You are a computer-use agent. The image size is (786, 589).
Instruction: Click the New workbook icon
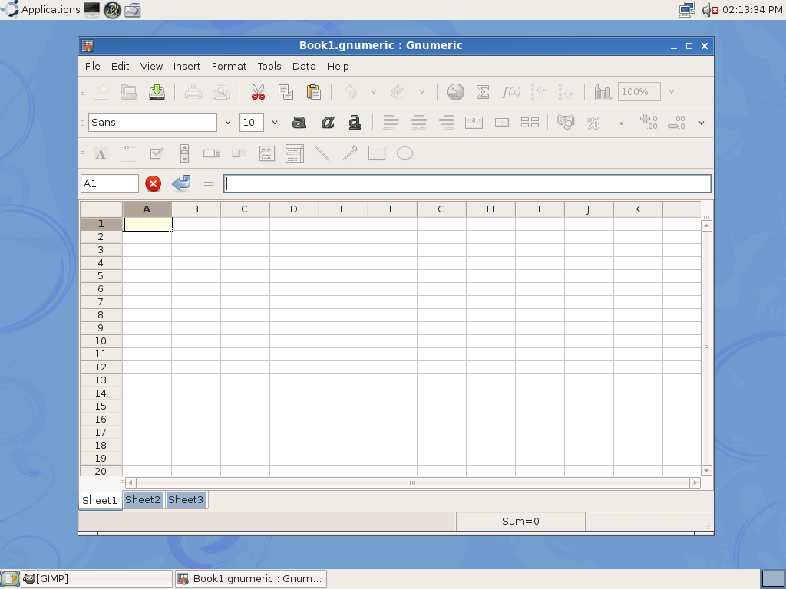point(101,92)
